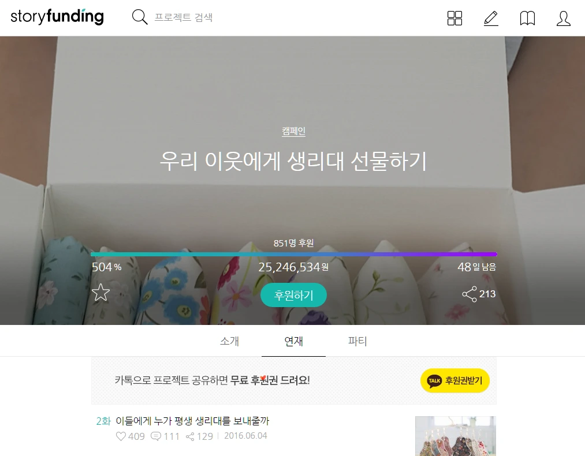
Task: Click the storyfunding logo
Action: 57,17
